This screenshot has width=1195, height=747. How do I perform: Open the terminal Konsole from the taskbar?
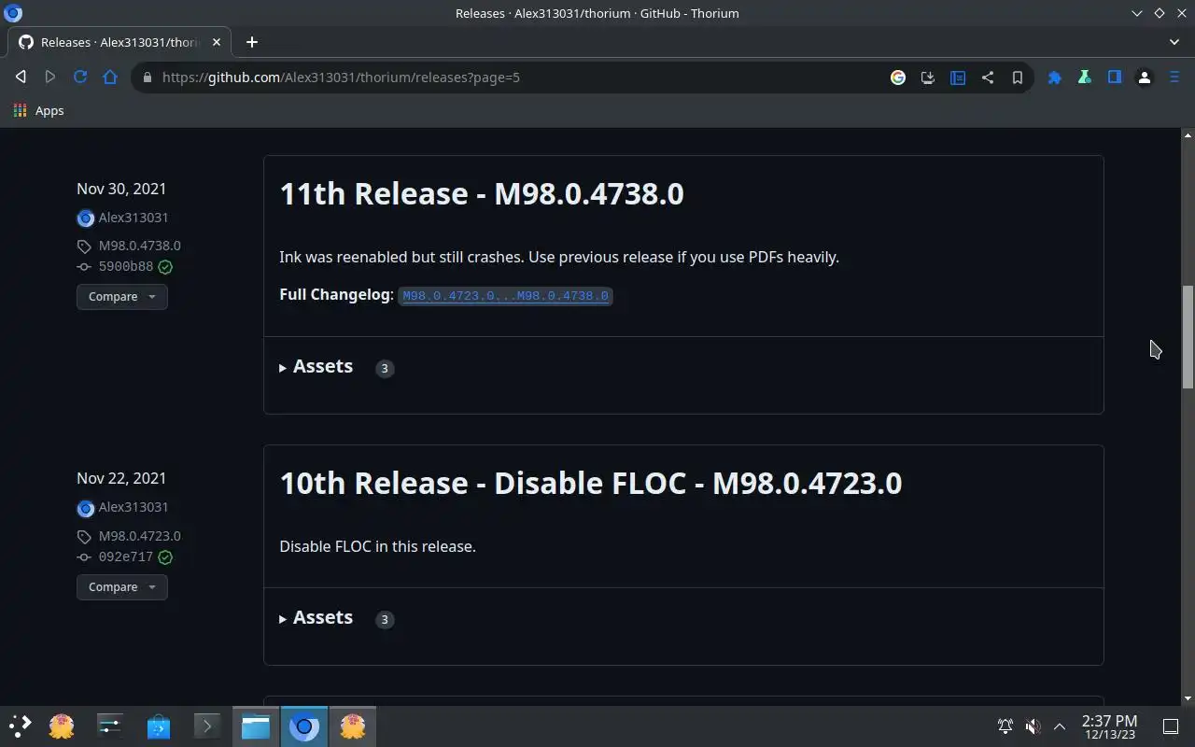click(x=207, y=726)
